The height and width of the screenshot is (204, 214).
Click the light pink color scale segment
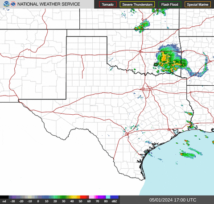point(92,197)
